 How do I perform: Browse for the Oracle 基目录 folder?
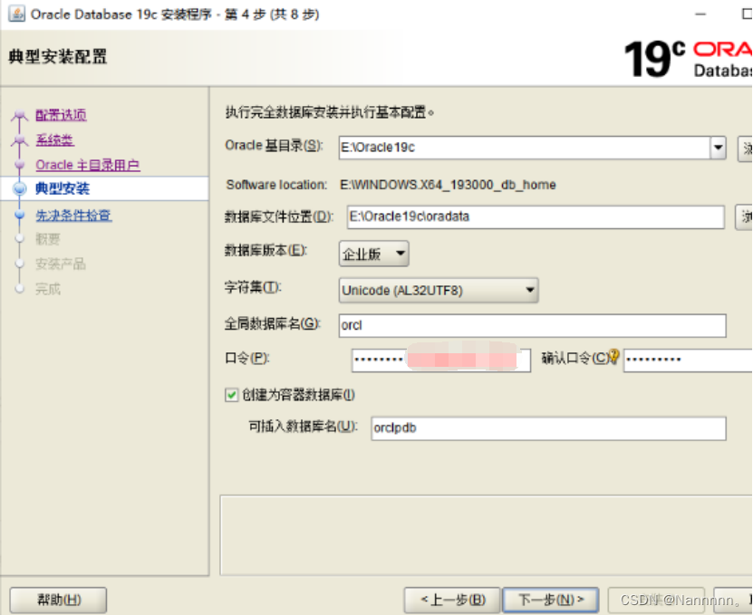[x=746, y=149]
